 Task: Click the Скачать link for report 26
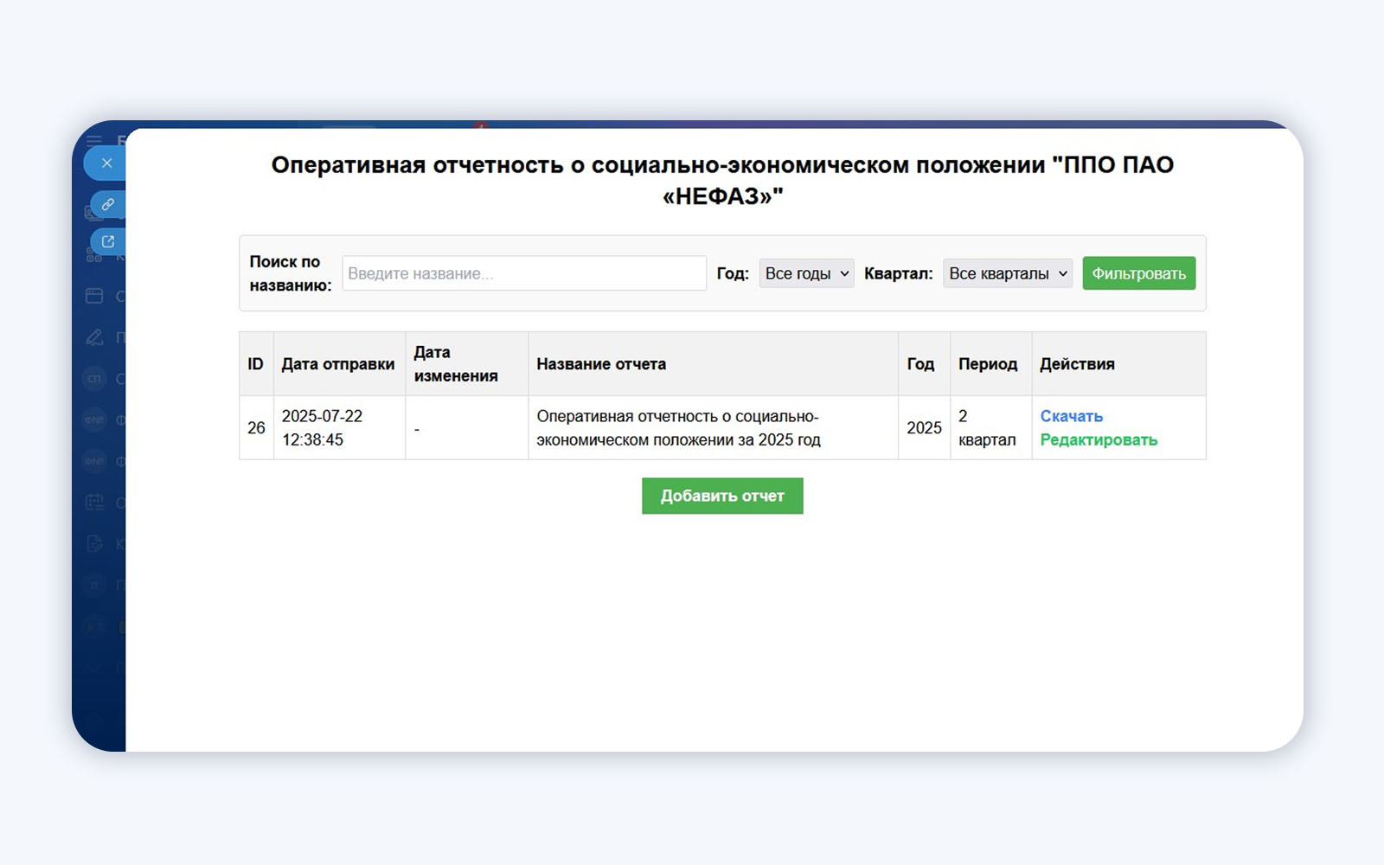click(x=1071, y=416)
